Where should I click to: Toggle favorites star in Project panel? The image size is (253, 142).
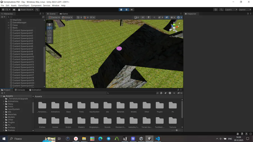(x=174, y=93)
